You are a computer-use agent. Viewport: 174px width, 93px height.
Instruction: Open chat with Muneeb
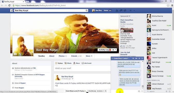coord(159,44)
